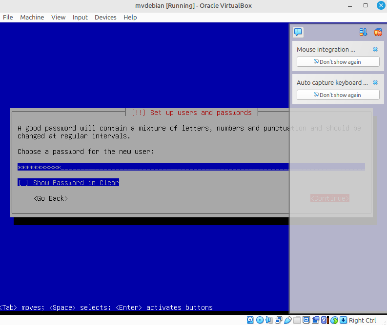Viewport: 387px width, 325px height.
Task: Open the Devices menu
Action: point(105,17)
